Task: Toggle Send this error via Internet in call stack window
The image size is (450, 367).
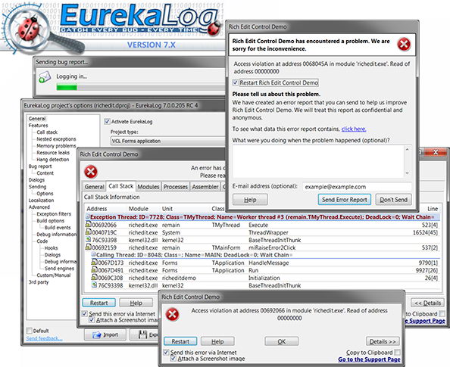Action: click(85, 313)
